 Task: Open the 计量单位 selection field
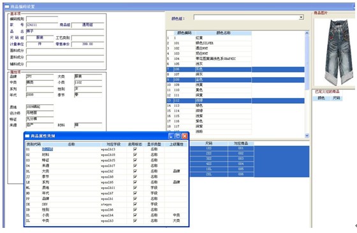pyautogui.click(x=40, y=44)
